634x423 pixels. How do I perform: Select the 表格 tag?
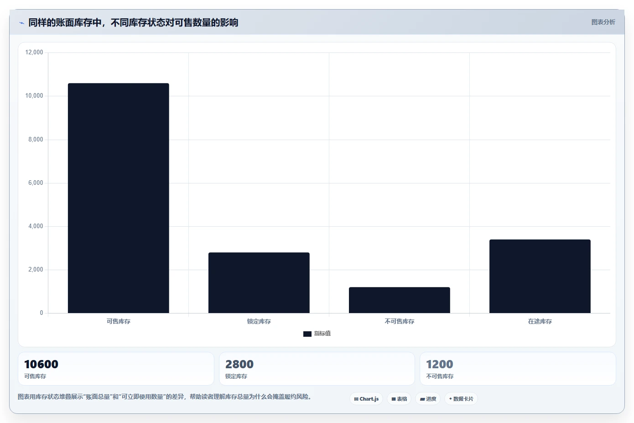click(x=399, y=399)
